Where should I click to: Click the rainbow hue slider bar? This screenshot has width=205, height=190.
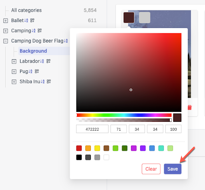click(124, 115)
